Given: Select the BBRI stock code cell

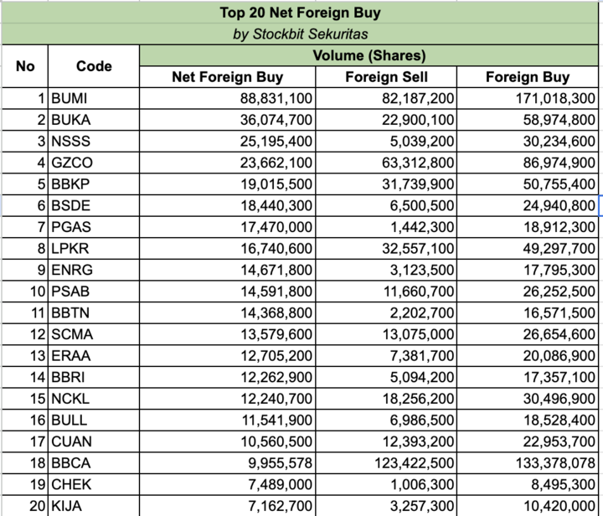Looking at the screenshot, I should pos(93,377).
